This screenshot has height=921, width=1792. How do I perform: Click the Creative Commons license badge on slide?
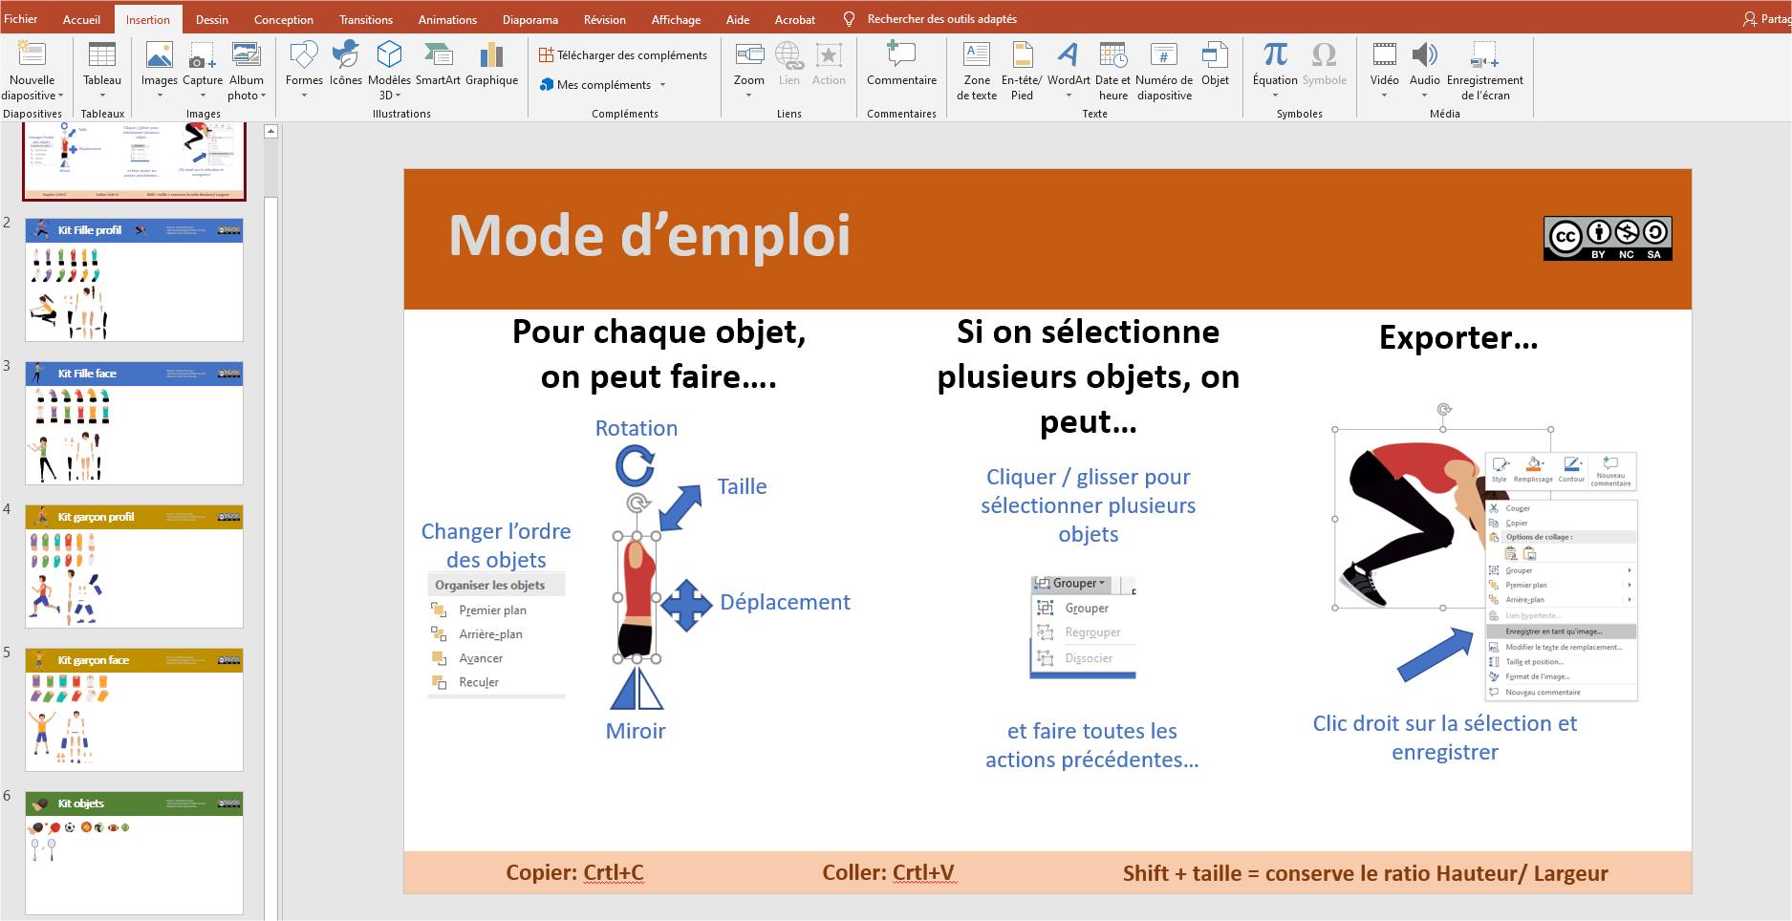(1608, 239)
